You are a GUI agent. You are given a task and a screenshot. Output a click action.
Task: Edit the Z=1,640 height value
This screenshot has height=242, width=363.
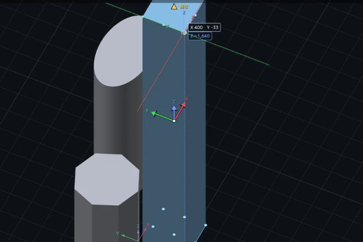200,36
